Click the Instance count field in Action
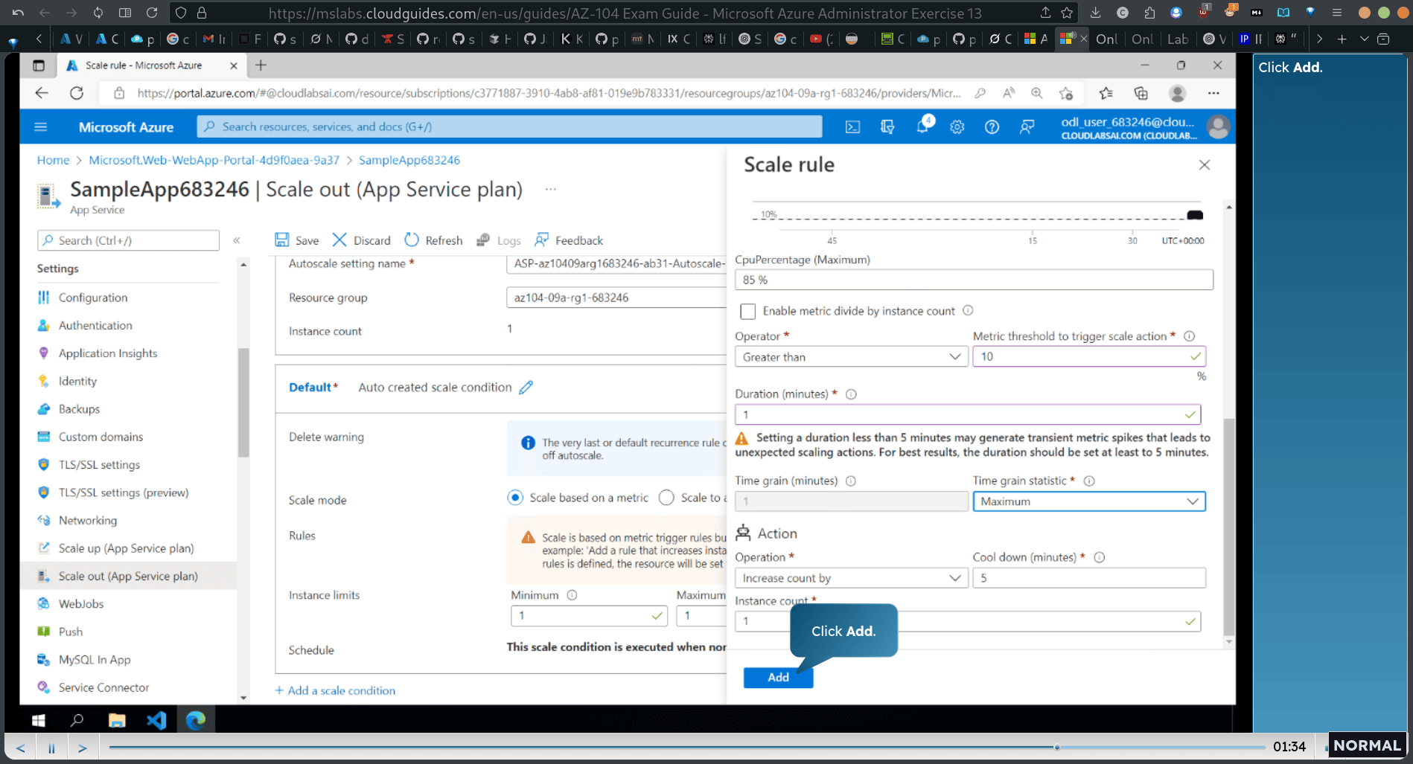The height and width of the screenshot is (764, 1413). pos(967,621)
